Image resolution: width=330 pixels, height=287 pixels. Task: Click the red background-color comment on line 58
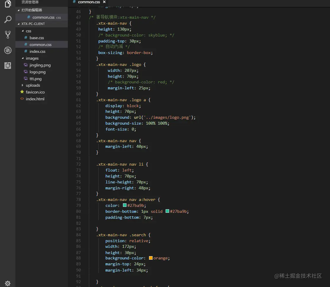coord(141,82)
